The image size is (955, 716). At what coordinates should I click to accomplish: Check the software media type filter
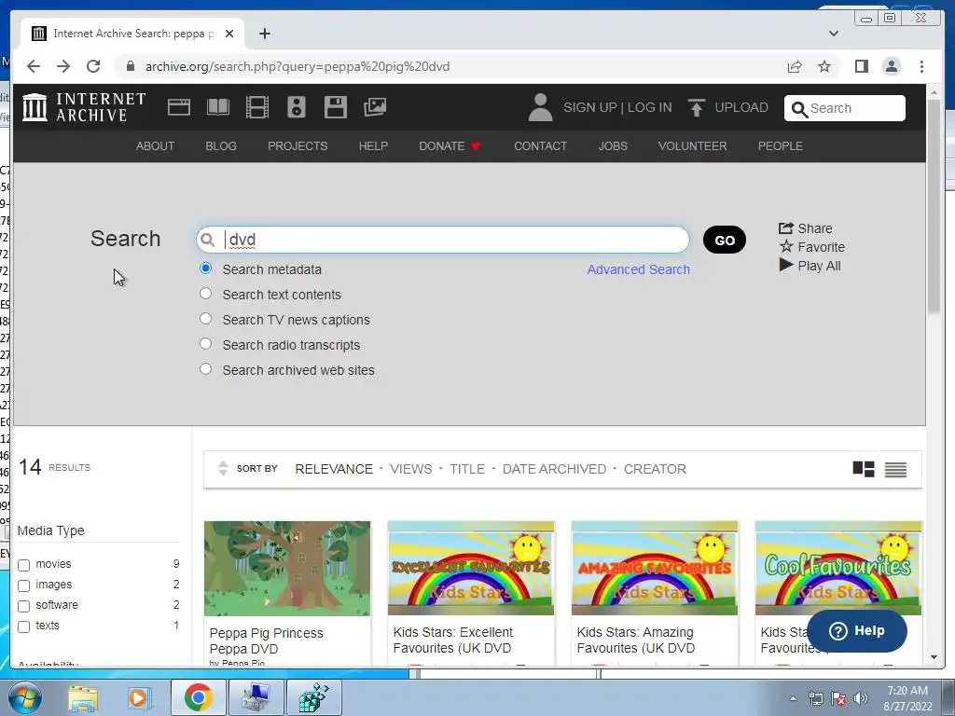coord(23,606)
